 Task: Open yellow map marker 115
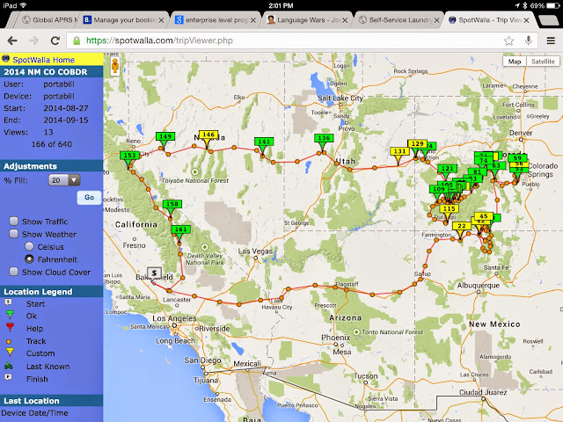[x=449, y=211]
